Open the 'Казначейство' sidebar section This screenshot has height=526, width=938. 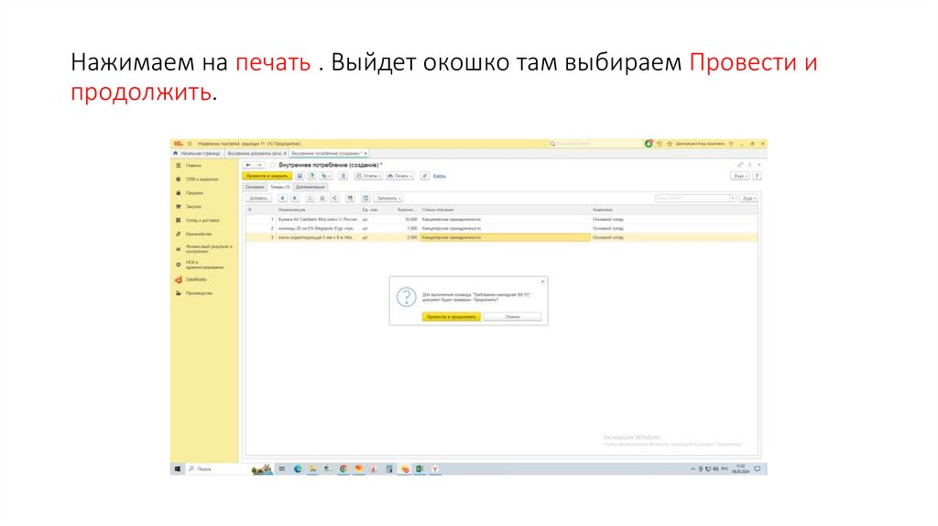point(199,235)
